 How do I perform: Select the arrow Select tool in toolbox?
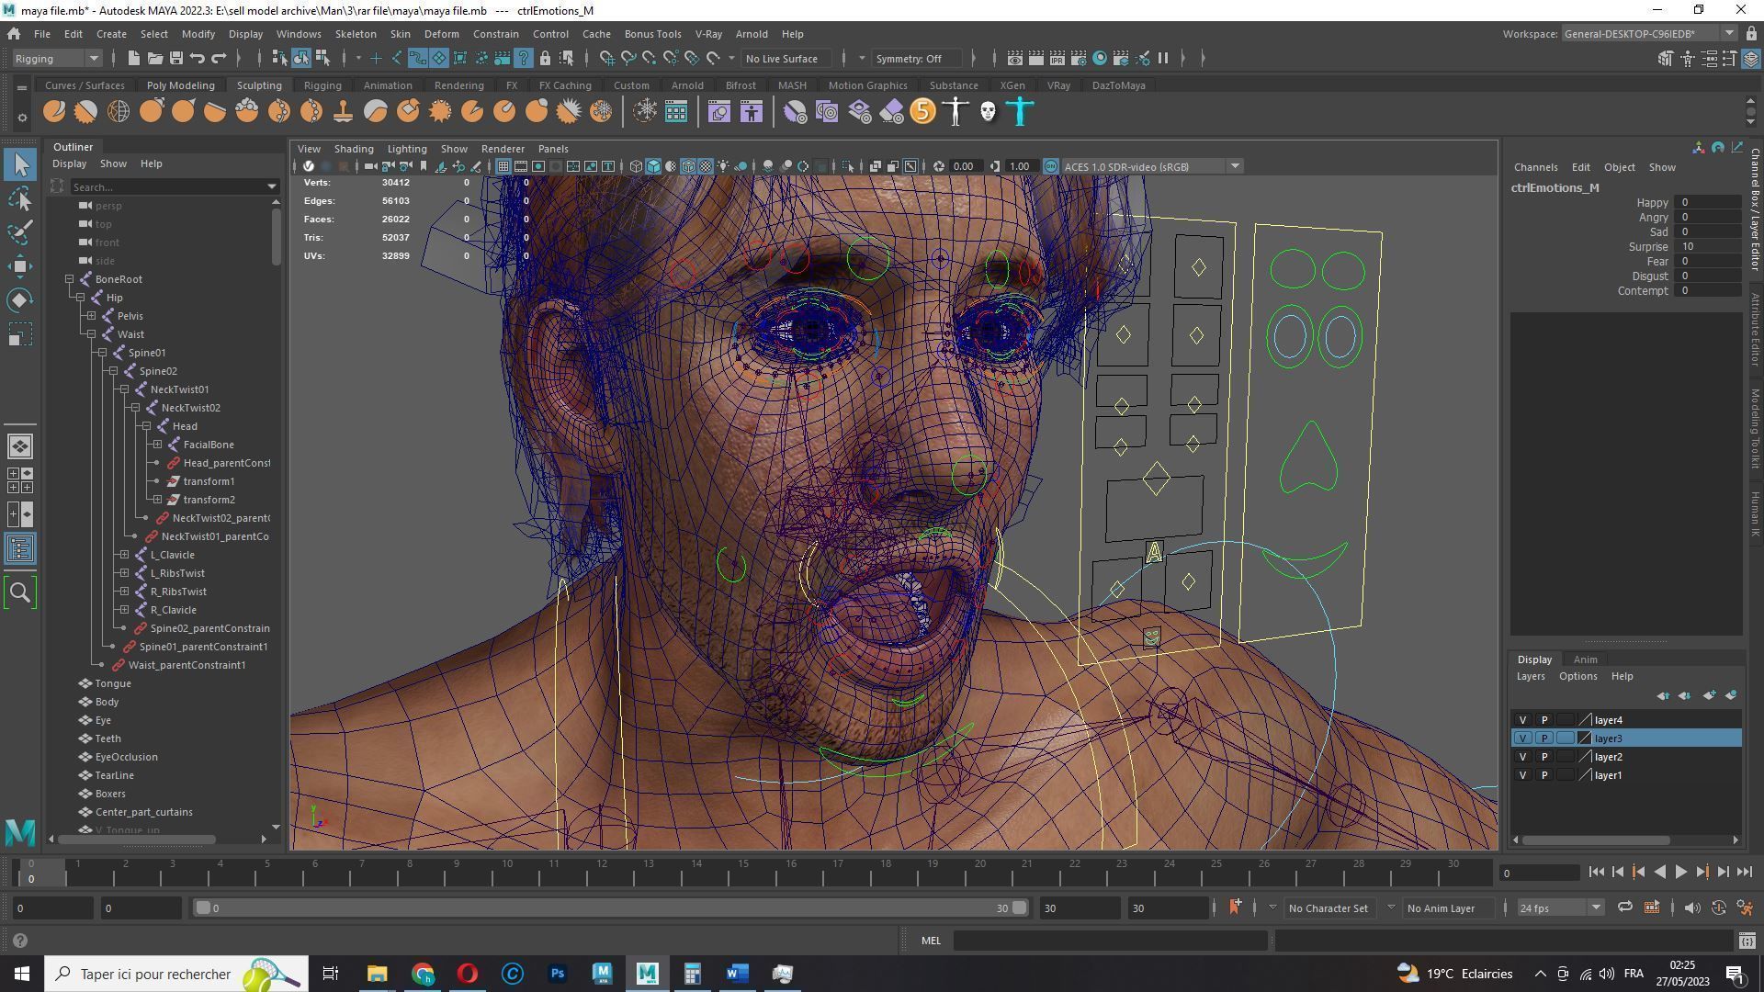coord(20,165)
